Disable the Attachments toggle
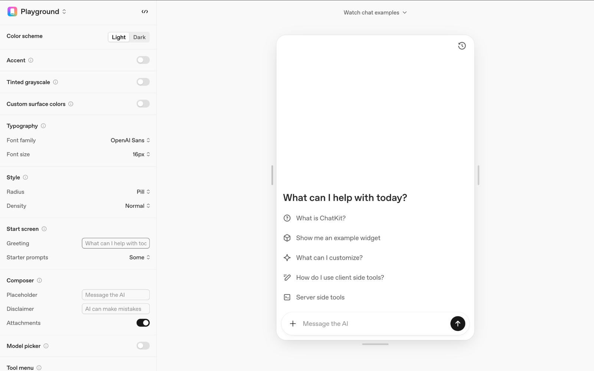The image size is (594, 371). (x=143, y=323)
